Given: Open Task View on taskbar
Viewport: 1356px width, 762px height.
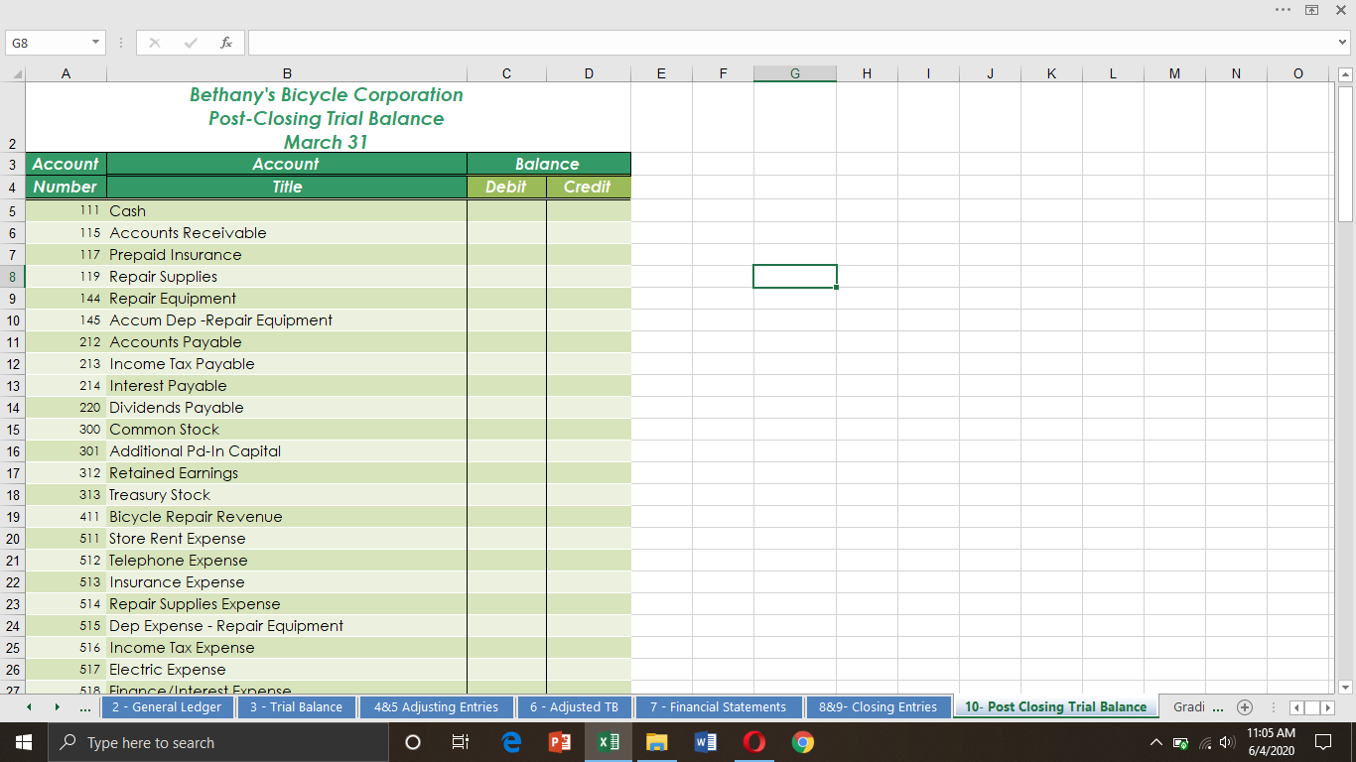Looking at the screenshot, I should (461, 742).
